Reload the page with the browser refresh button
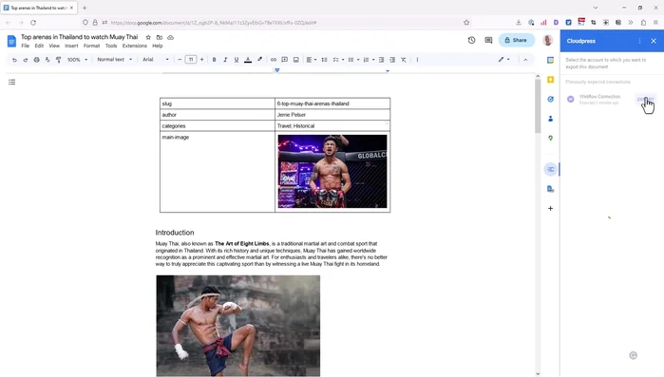Viewport: 664px width, 377px height. click(33, 23)
